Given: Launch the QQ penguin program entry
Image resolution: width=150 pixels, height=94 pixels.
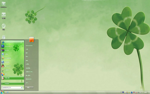Looking at the screenshot, I should [x=12, y=66].
